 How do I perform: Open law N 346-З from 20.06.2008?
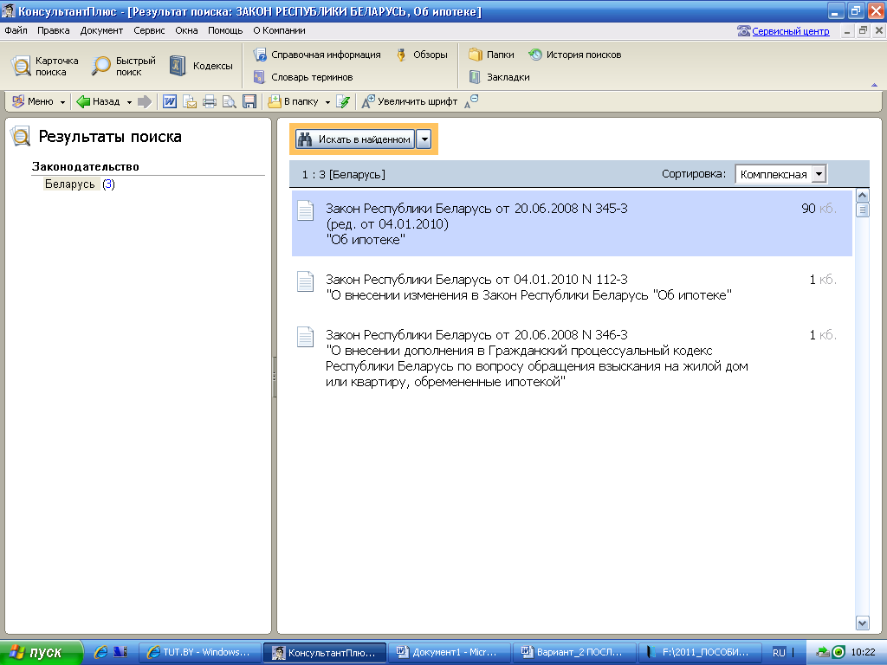coord(572,358)
